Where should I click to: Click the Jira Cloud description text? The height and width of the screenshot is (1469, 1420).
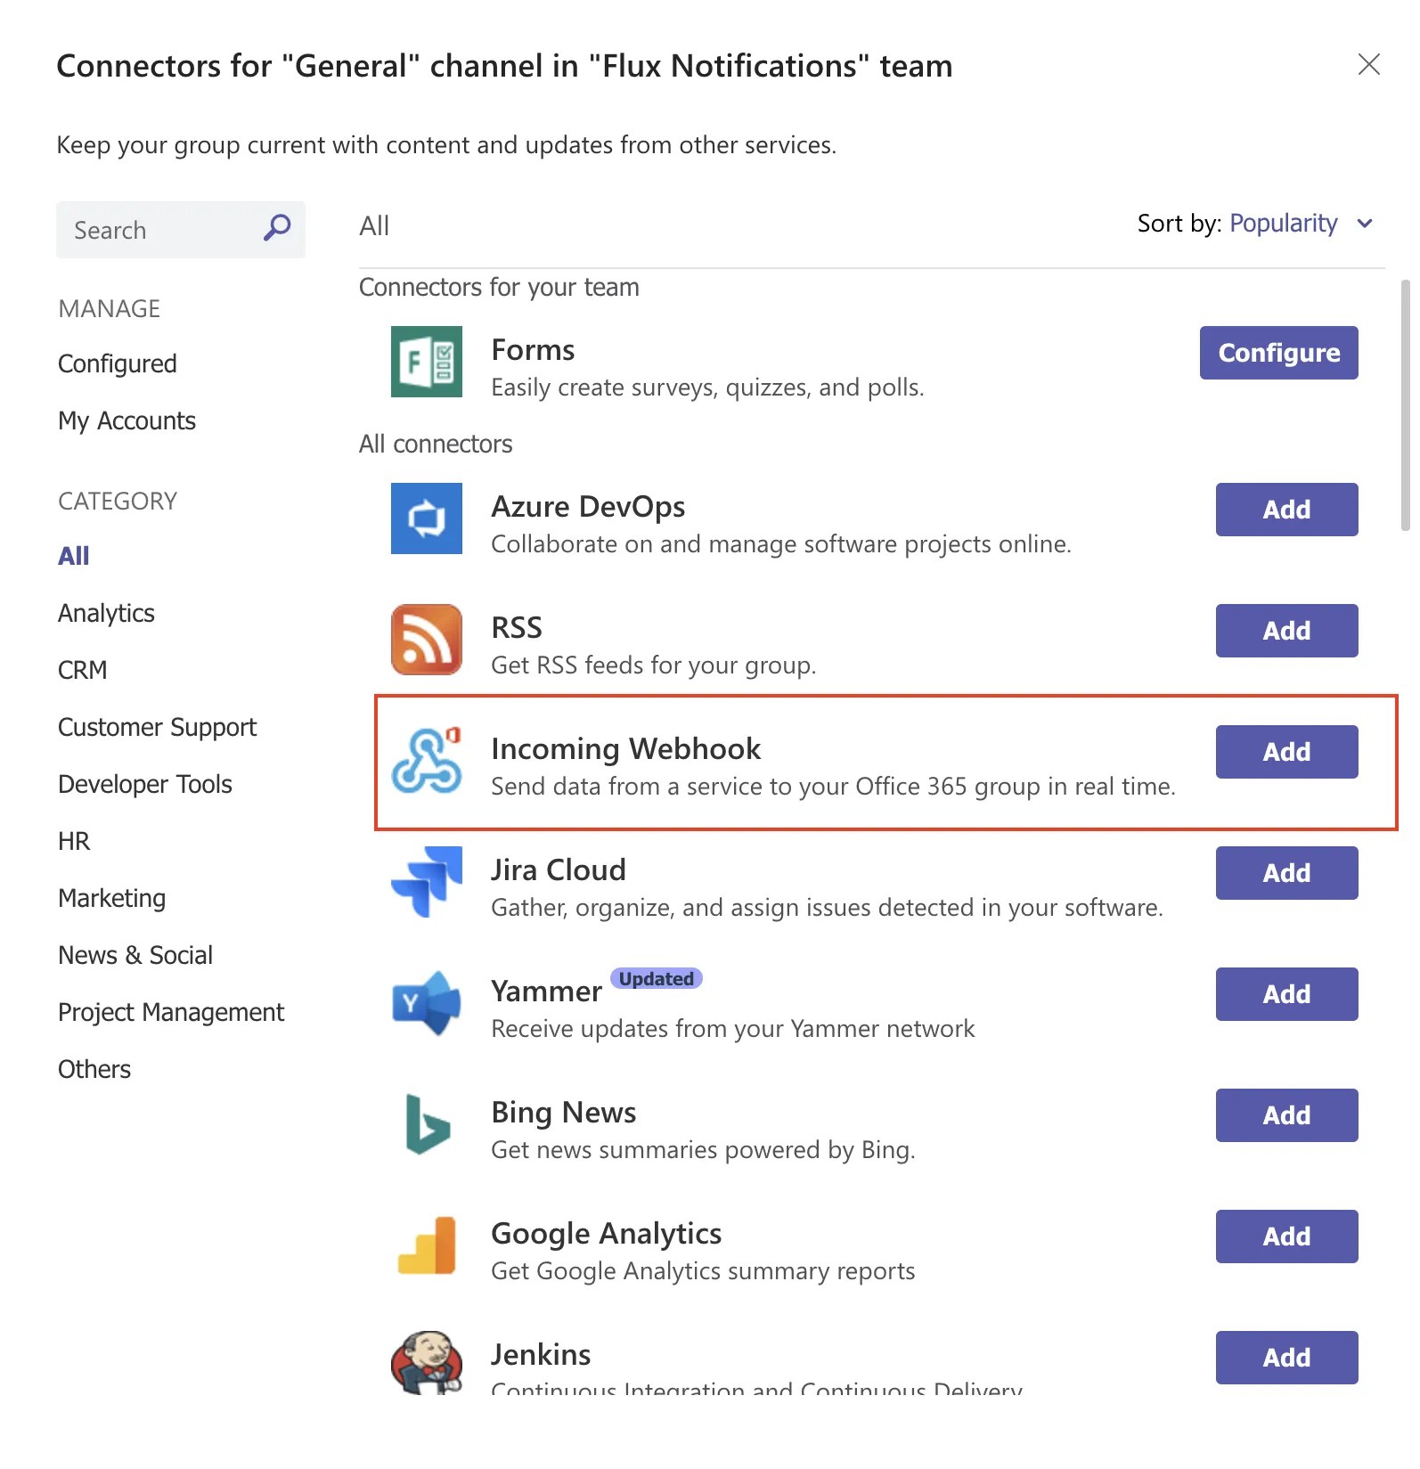[x=828, y=908]
